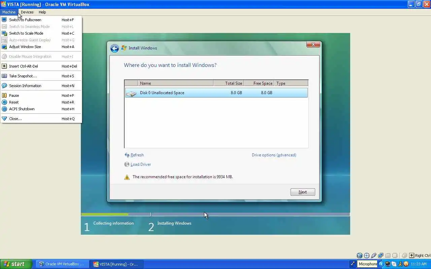Viewport: 431px width, 269px height.
Task: Click the Reset circular icon
Action: (x=4, y=102)
